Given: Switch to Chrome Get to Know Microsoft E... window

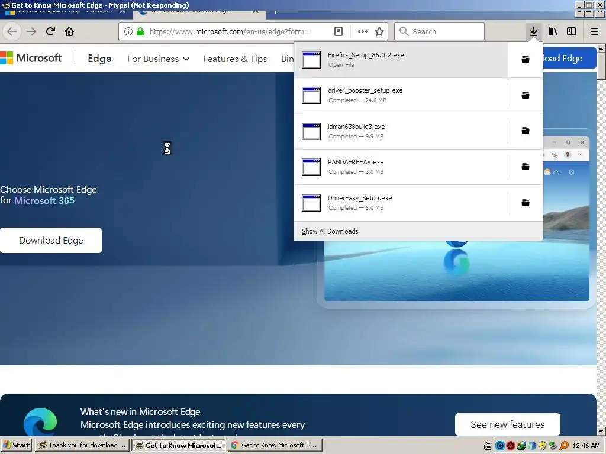Looking at the screenshot, I should point(275,445).
